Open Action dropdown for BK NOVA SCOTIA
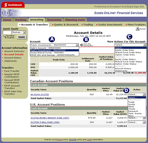This screenshot has width=148, height=143. [137, 95]
